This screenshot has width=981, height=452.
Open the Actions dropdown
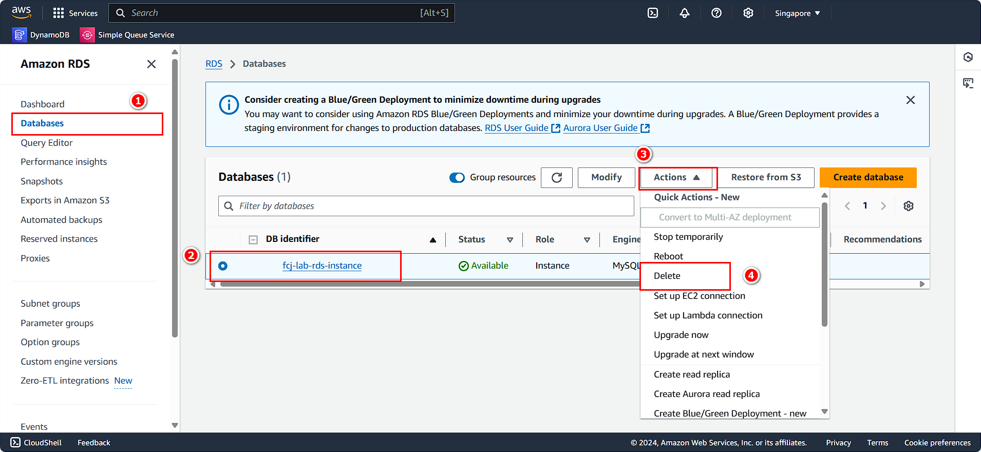677,178
